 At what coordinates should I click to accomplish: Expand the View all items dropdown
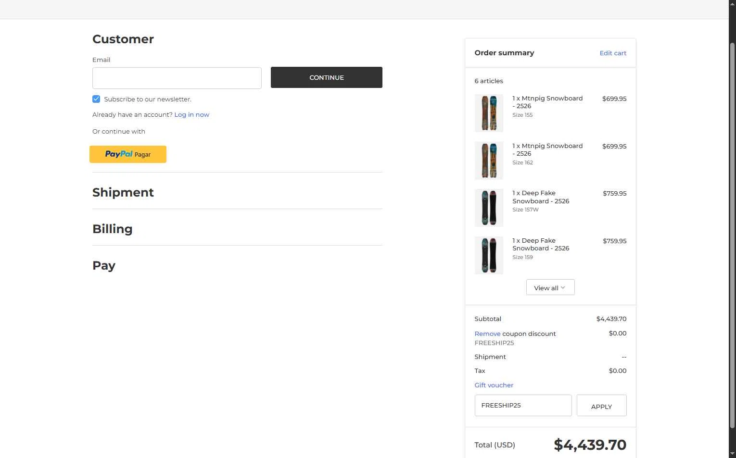tap(550, 287)
